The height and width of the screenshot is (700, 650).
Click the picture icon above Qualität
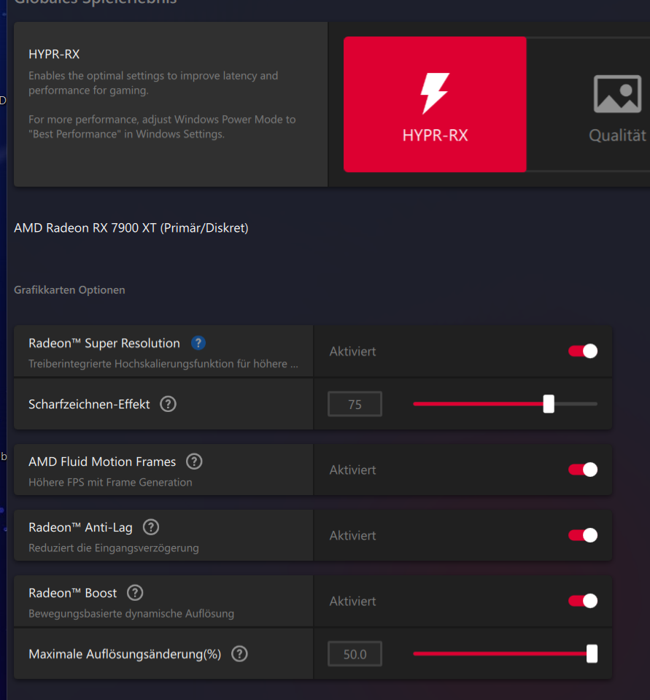[x=619, y=93]
